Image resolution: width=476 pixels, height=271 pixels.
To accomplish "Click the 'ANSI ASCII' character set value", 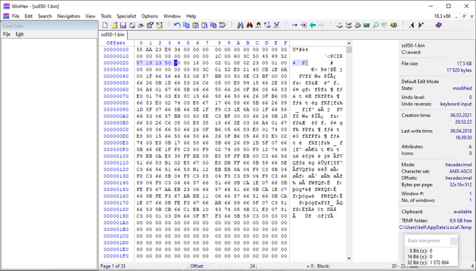I will [x=460, y=171].
